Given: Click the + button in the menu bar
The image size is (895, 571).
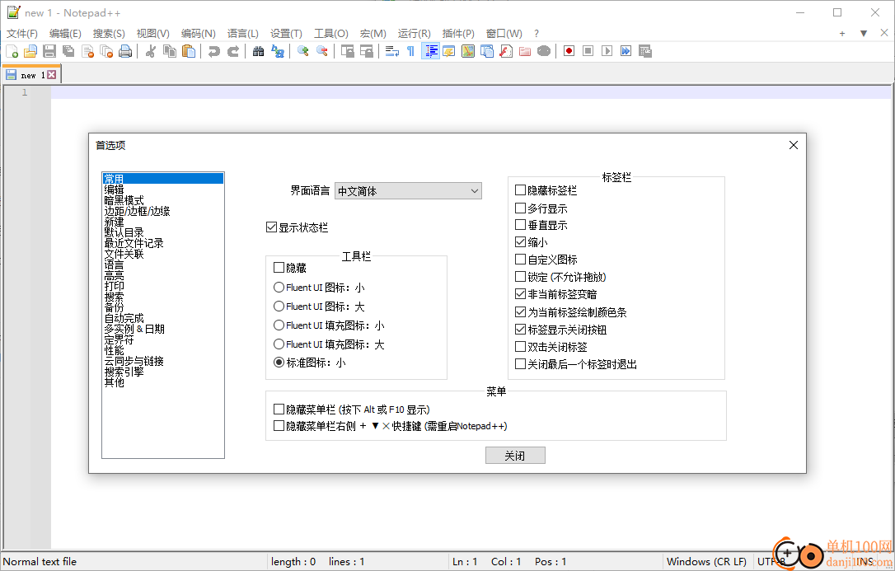Looking at the screenshot, I should click(x=842, y=34).
